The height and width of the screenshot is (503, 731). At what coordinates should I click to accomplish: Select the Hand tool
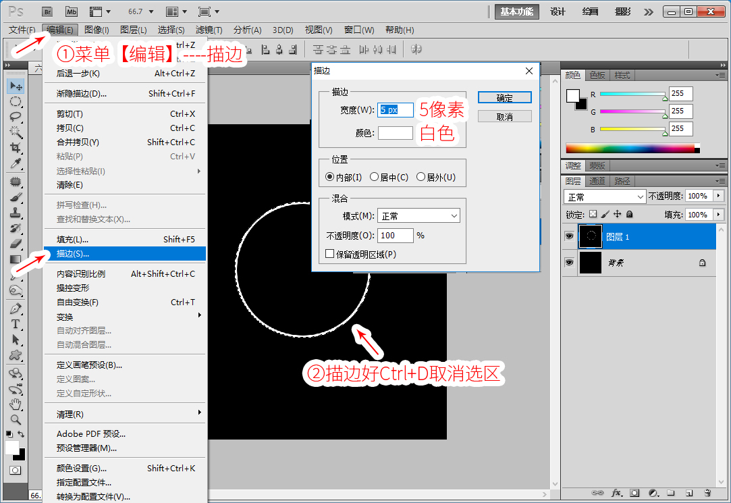[x=16, y=404]
